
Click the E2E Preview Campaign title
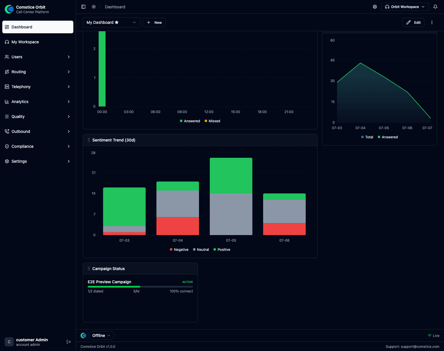[109, 282]
